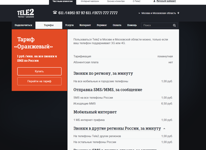Viewport: 206px width, 150px height.
Task: Open the О Tele2 tab
Action: click(136, 1)
